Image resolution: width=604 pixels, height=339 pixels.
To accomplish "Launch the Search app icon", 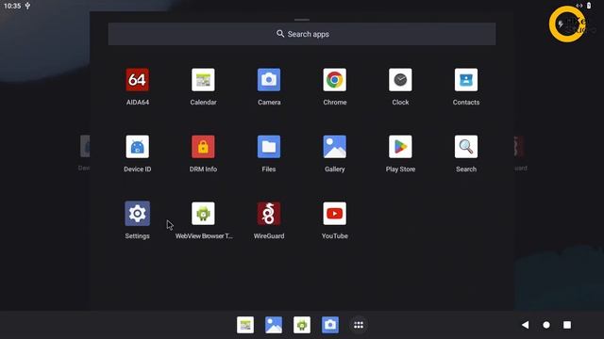I will 466,147.
